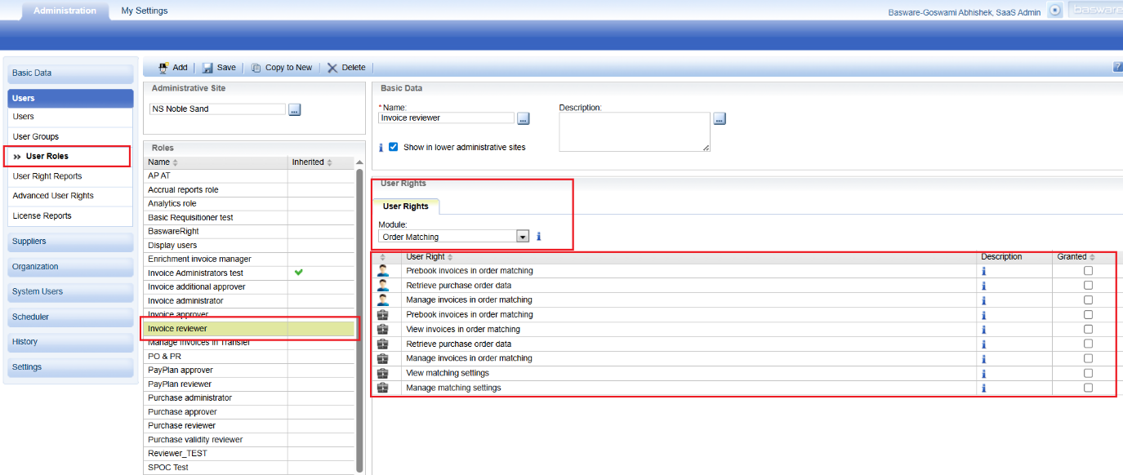Expand the History sidebar section
Image resolution: width=1123 pixels, height=475 pixels.
click(70, 342)
